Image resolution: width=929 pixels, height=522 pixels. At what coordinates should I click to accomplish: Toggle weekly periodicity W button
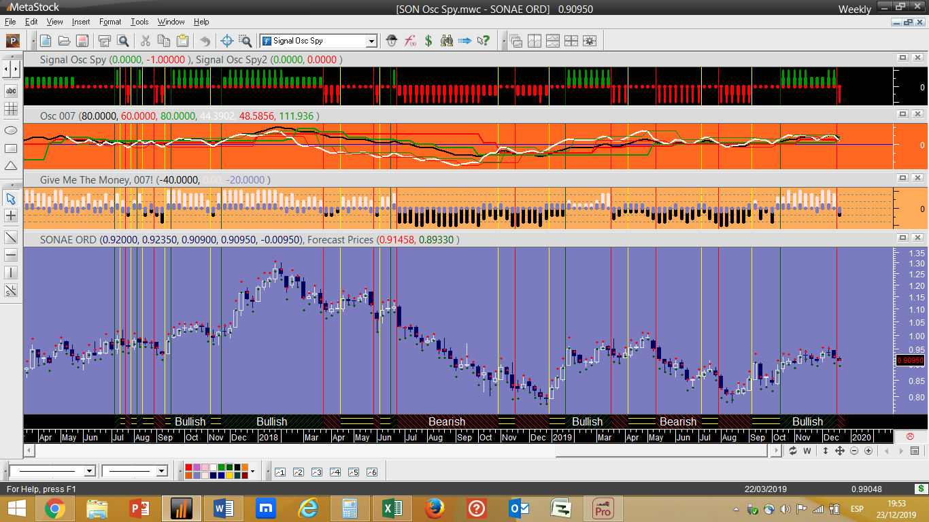(x=807, y=451)
